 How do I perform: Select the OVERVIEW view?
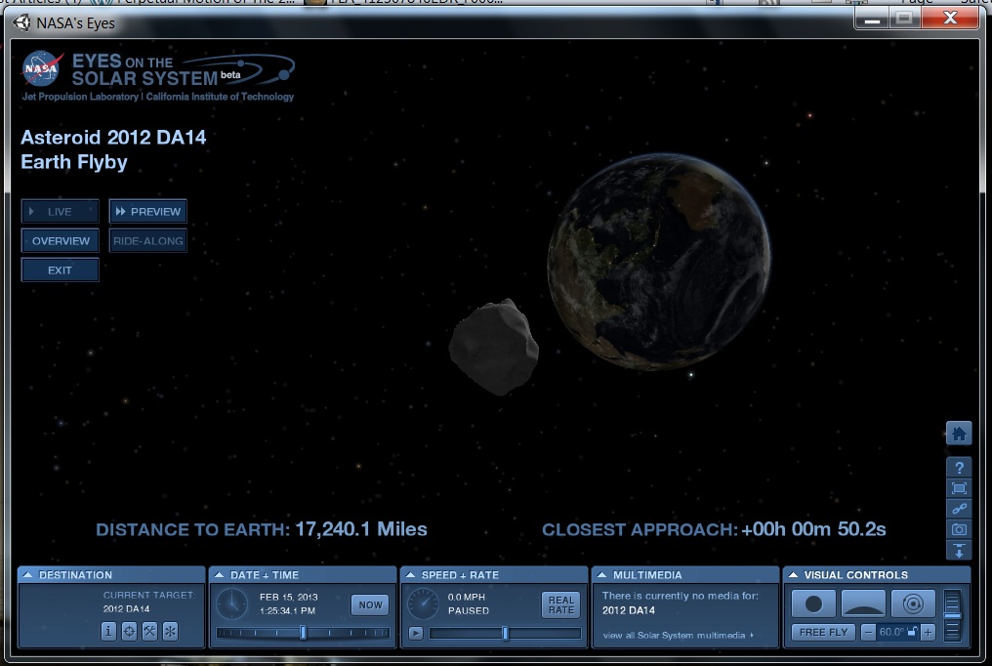pos(61,241)
